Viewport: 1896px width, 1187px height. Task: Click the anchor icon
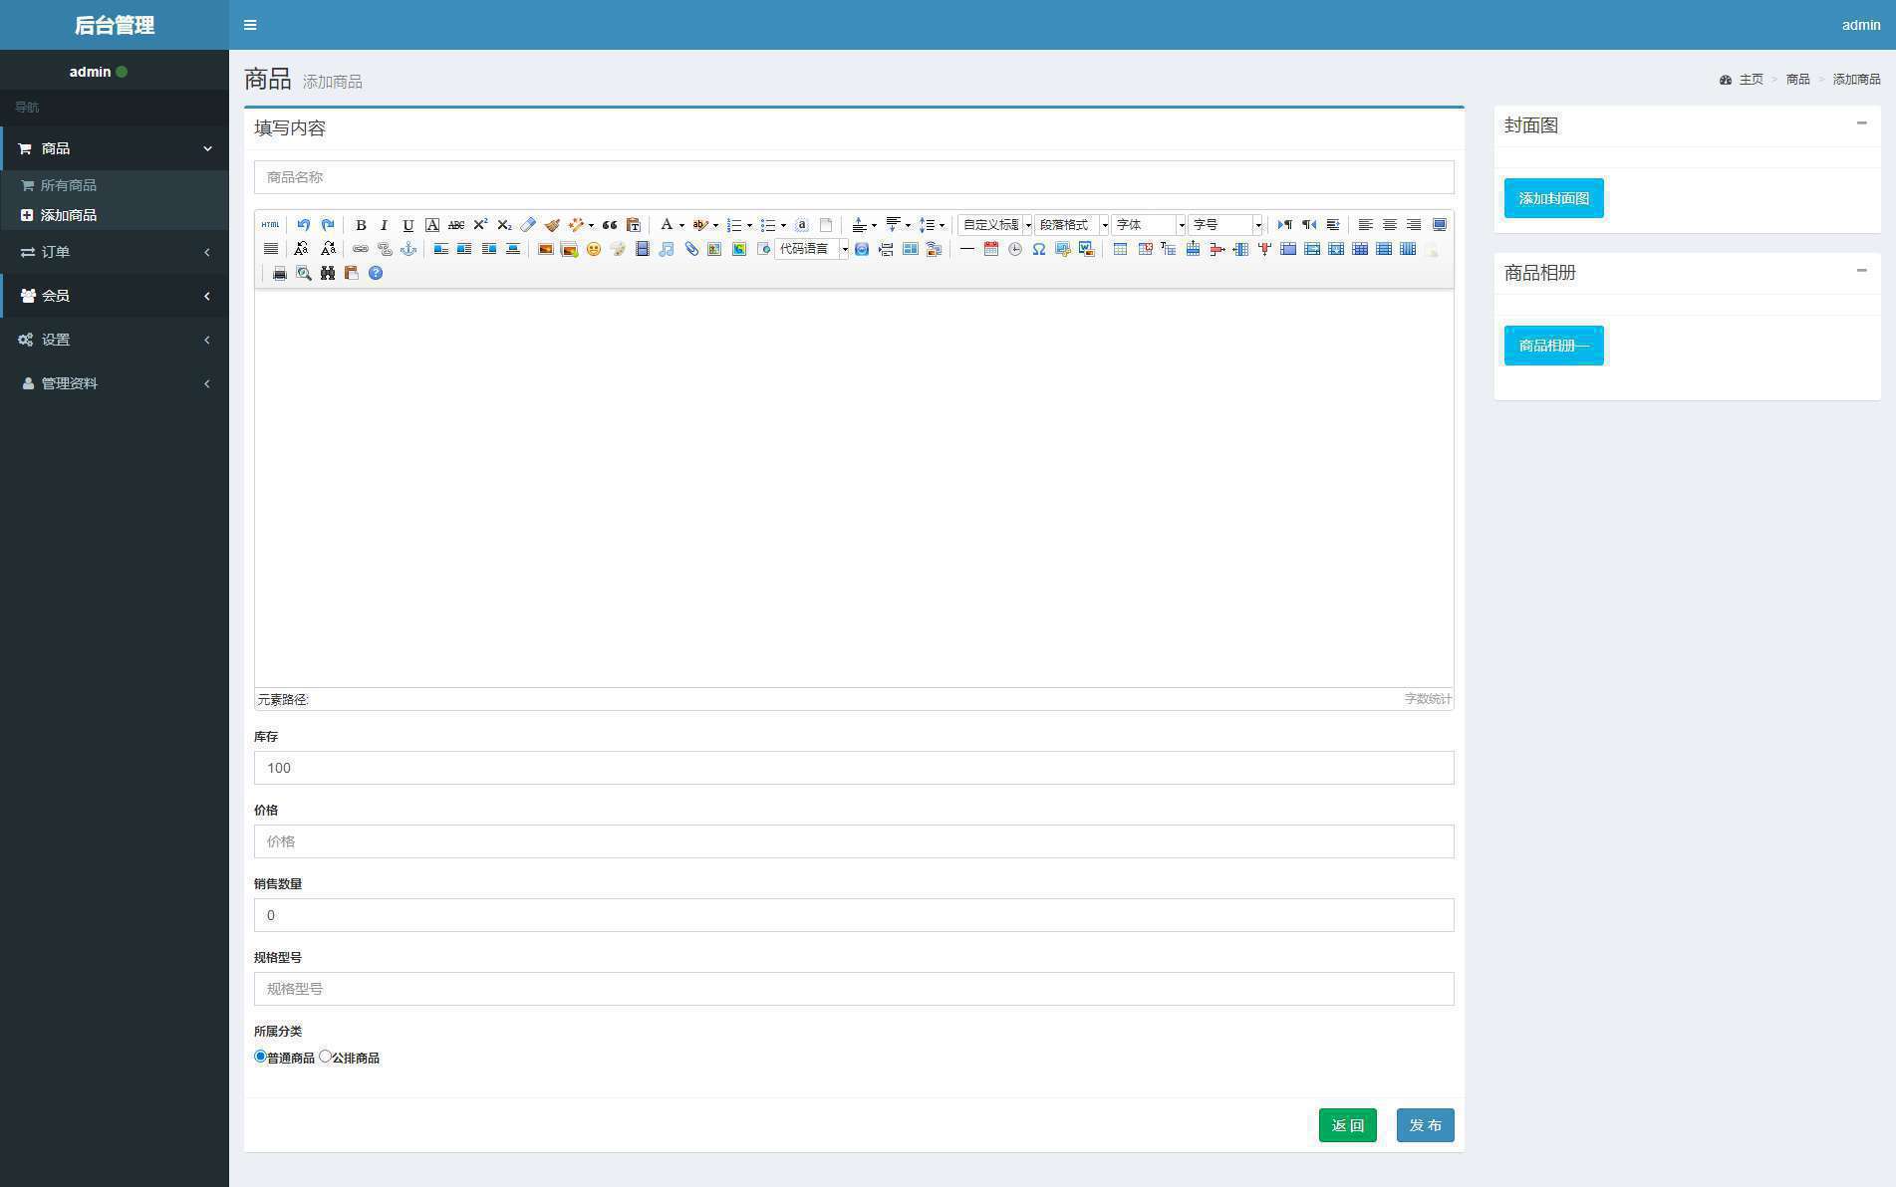408,249
